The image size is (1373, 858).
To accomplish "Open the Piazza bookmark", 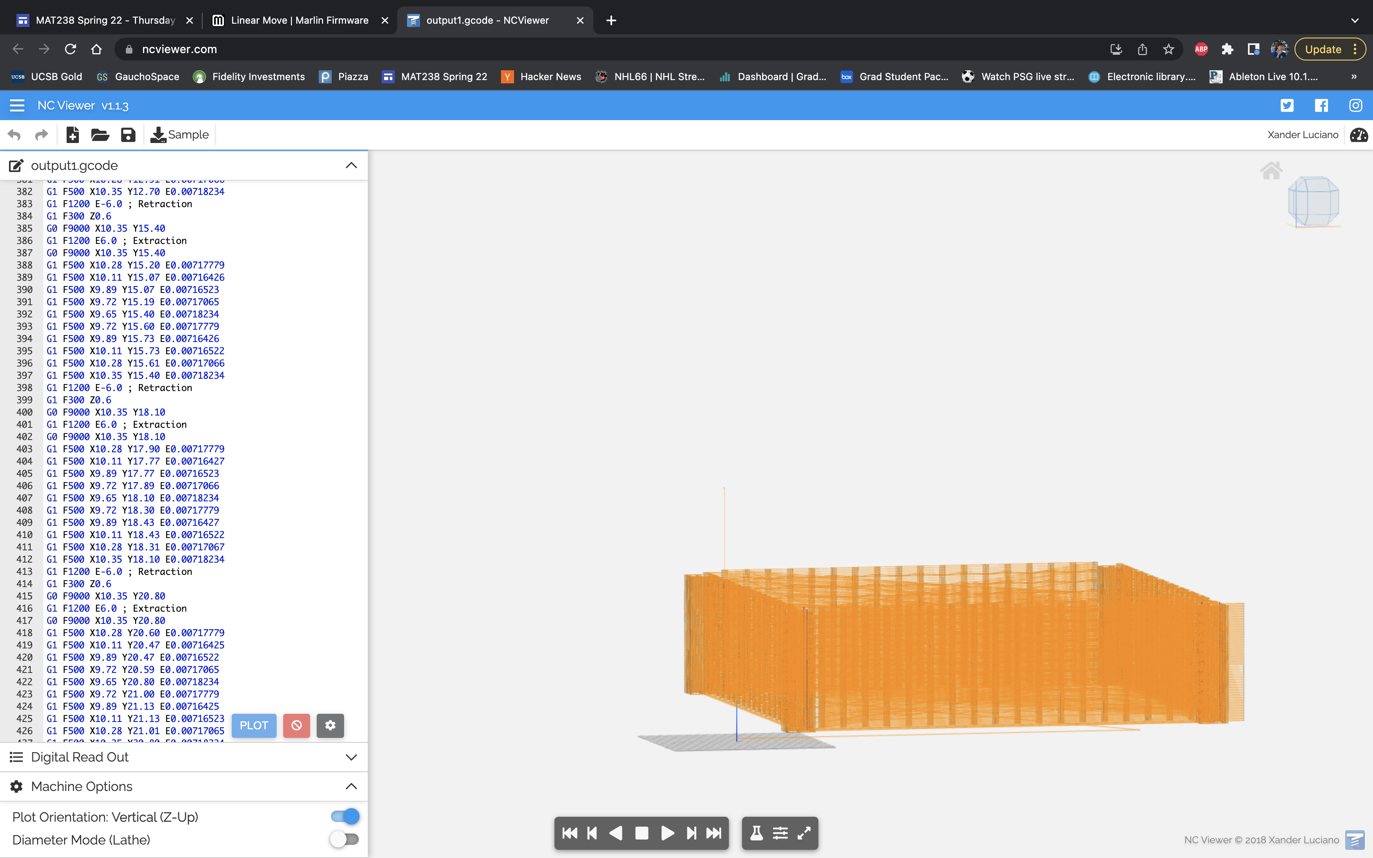I will coord(344,77).
